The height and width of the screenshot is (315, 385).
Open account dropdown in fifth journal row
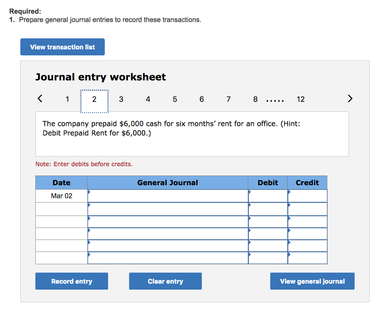(x=168, y=246)
